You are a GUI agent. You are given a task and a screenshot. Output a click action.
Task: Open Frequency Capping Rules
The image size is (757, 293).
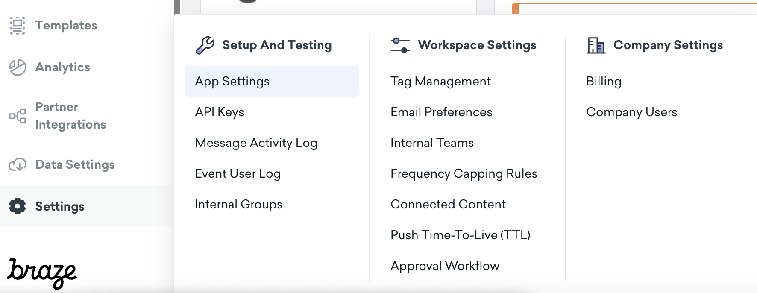(464, 173)
